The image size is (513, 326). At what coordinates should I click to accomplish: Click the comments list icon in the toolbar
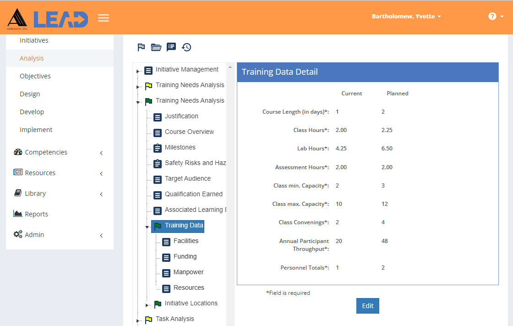[x=171, y=47]
